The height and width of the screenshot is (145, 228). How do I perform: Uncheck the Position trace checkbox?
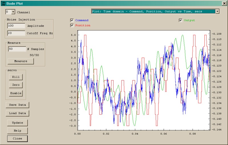pyautogui.click(x=72, y=26)
